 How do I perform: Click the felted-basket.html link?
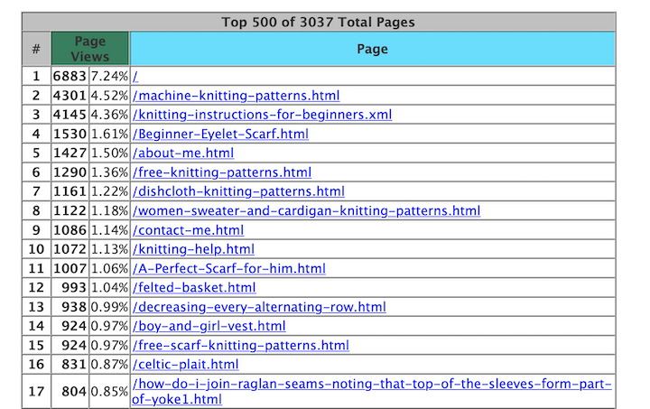click(194, 288)
